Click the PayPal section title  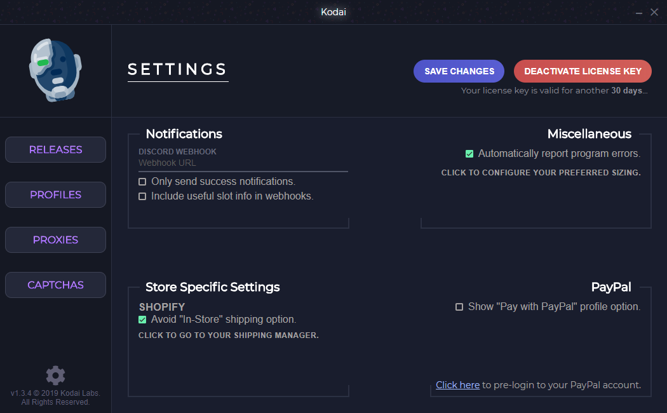pos(611,287)
